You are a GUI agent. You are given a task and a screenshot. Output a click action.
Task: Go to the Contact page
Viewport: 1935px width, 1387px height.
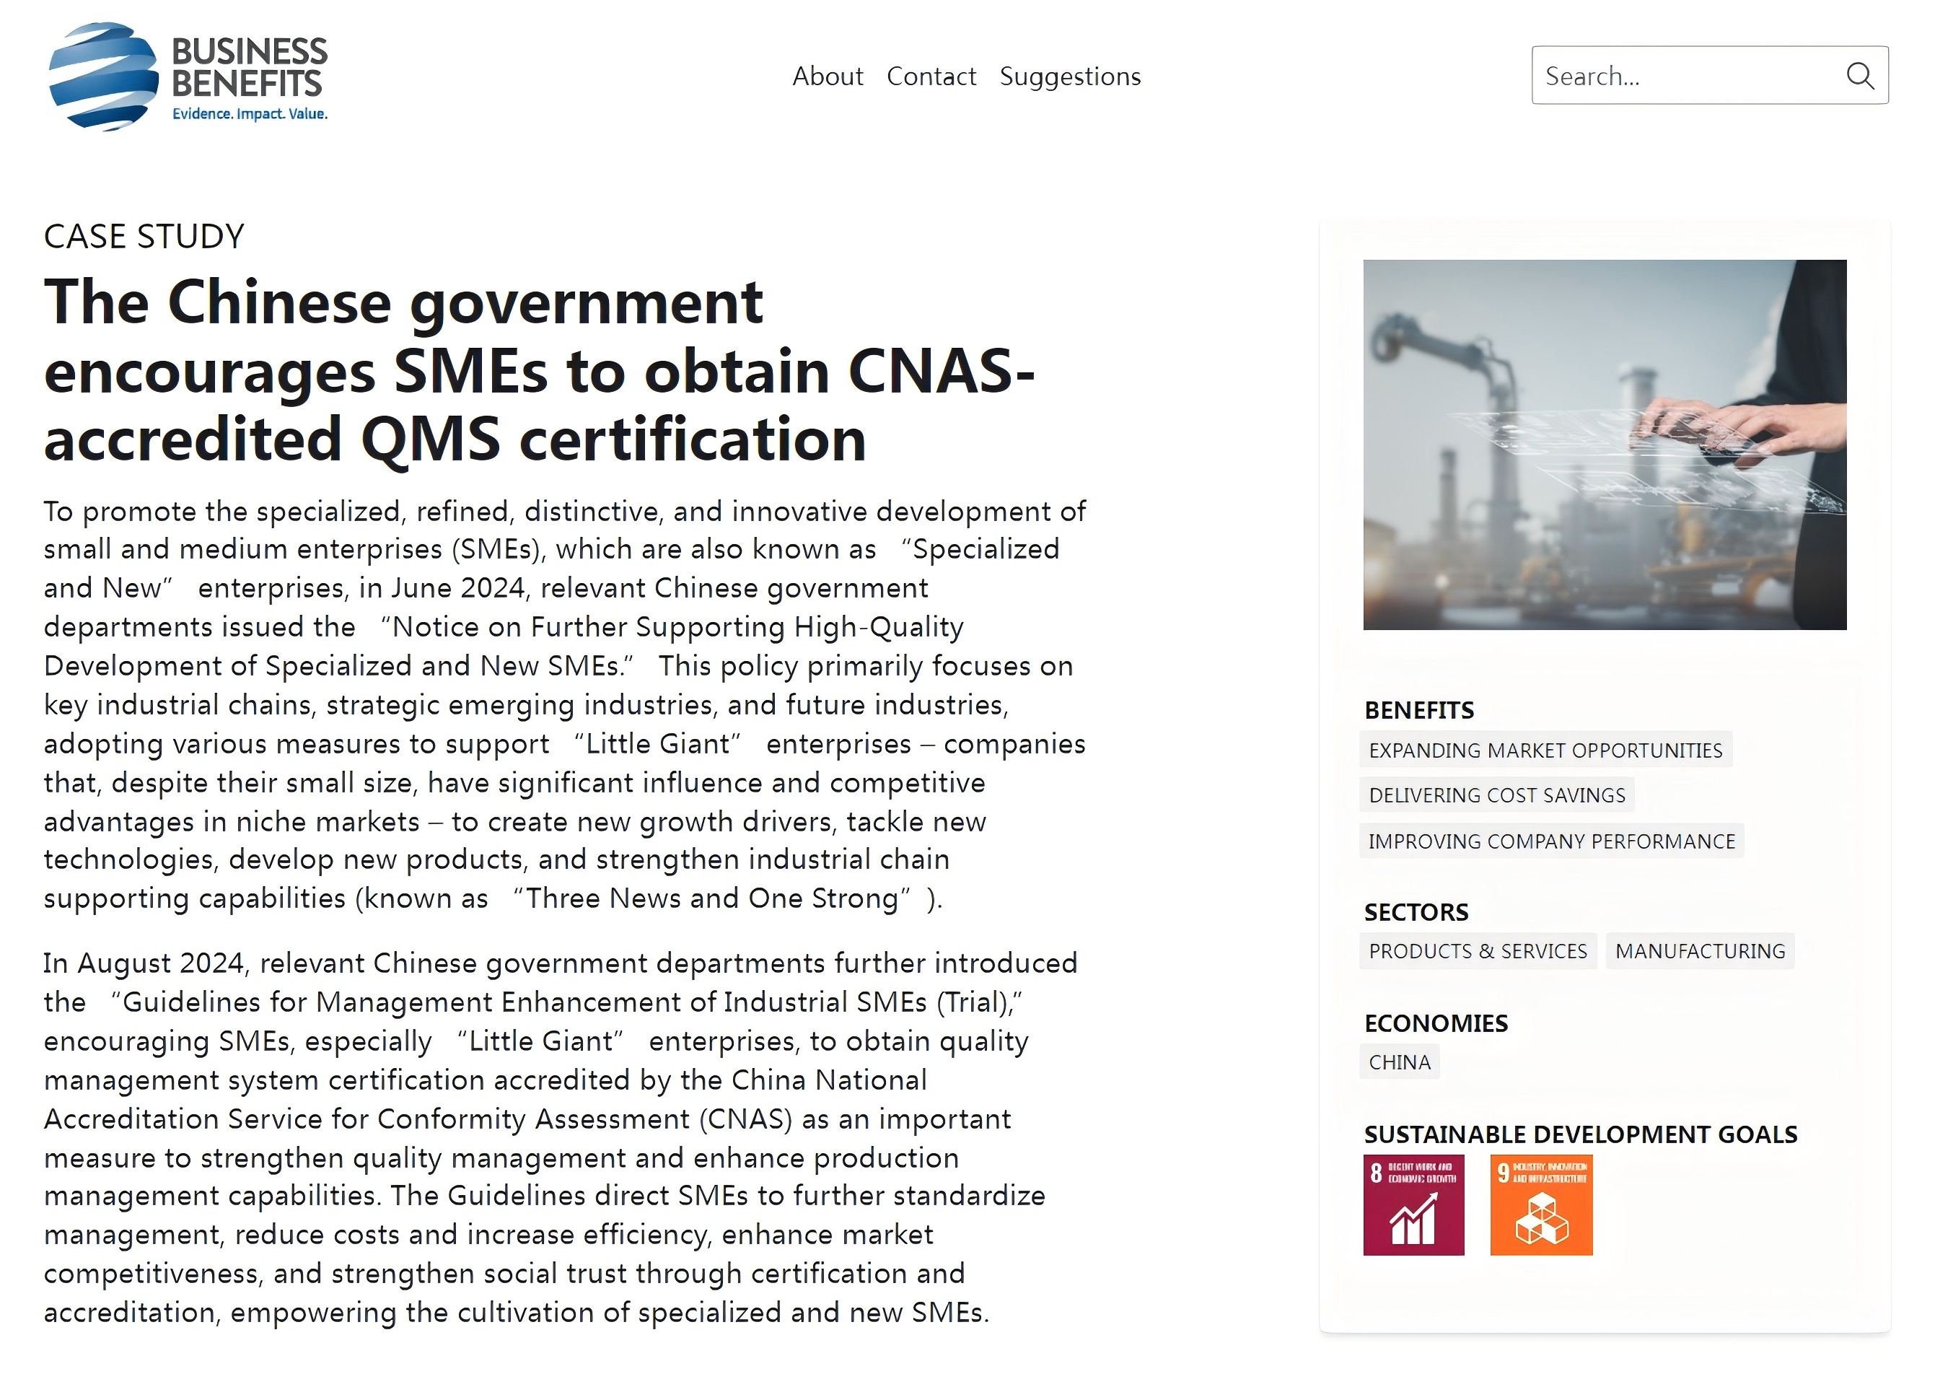[x=931, y=76]
